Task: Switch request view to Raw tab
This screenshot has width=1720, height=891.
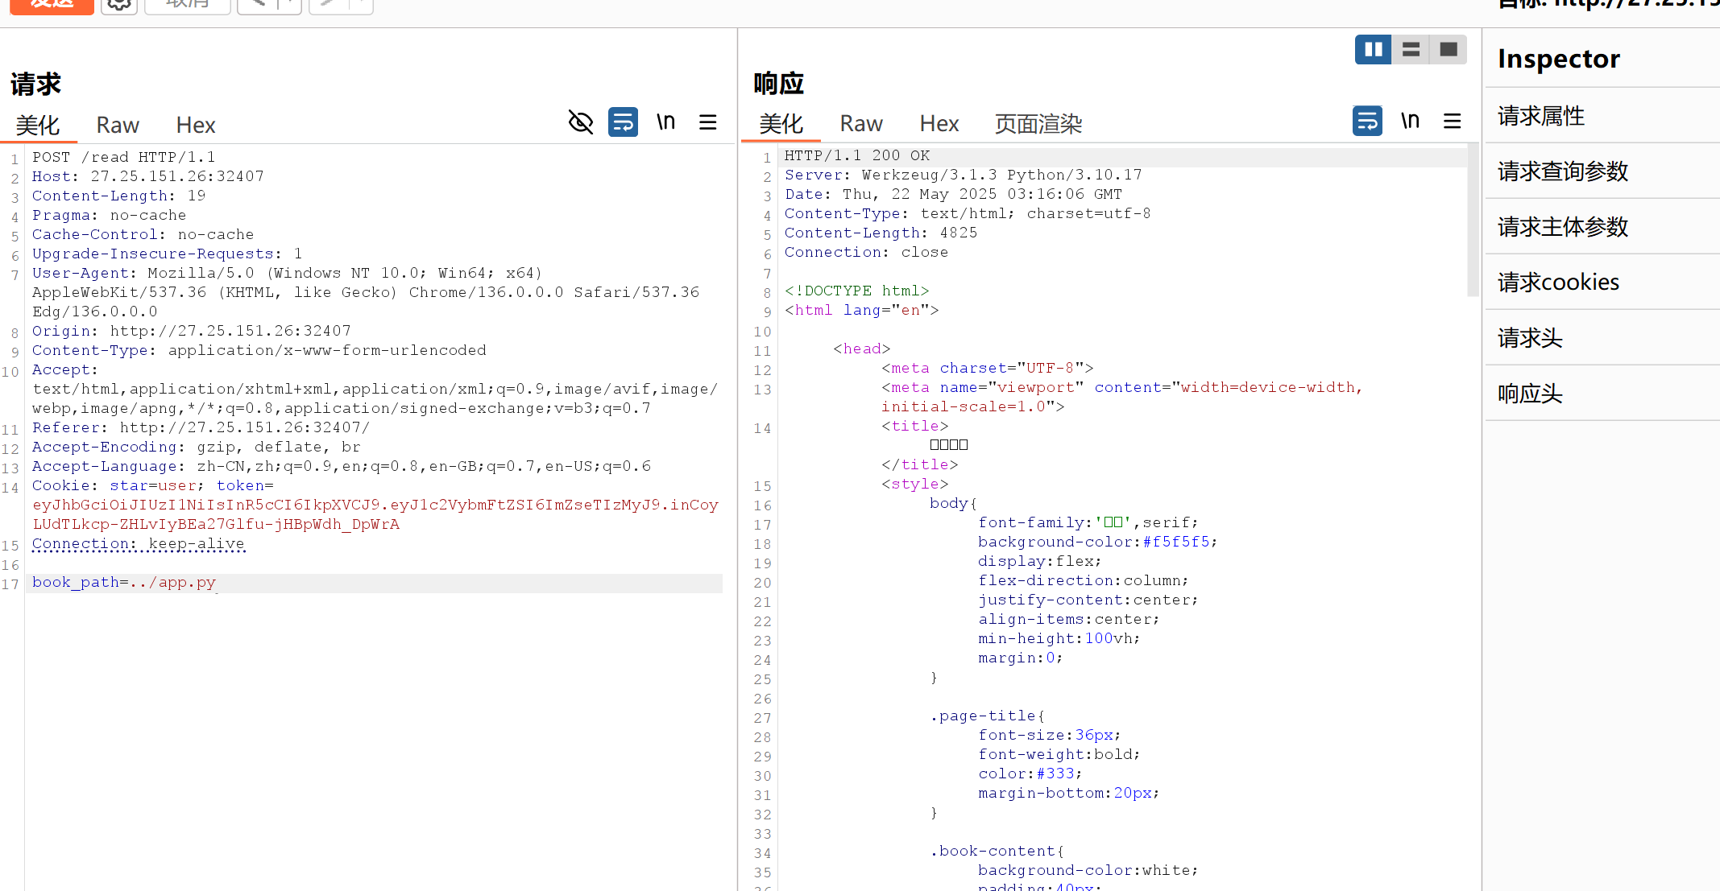Action: point(118,125)
